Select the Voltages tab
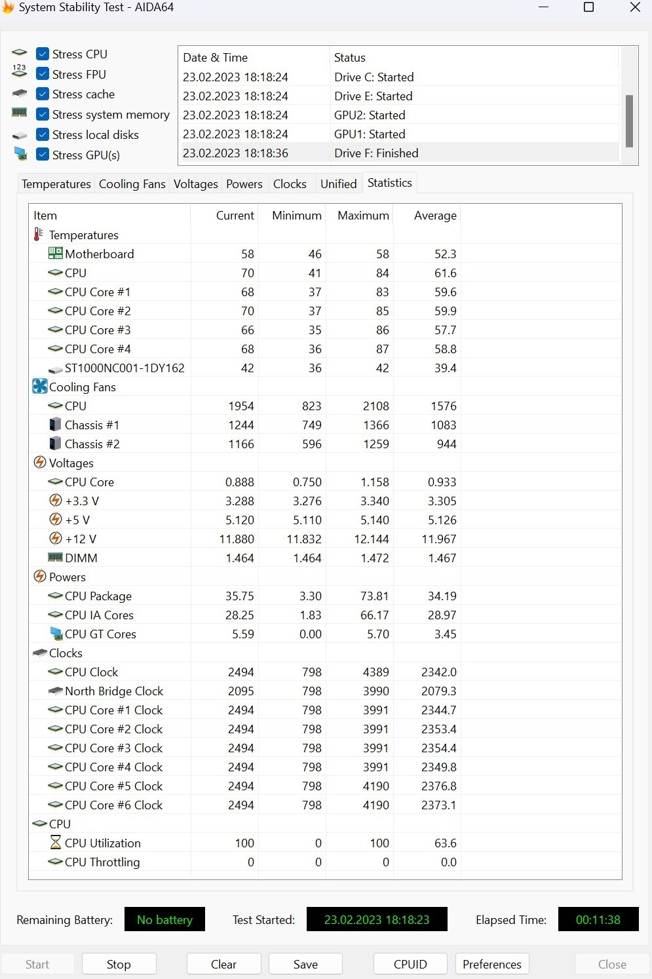This screenshot has width=652, height=979. tap(196, 183)
